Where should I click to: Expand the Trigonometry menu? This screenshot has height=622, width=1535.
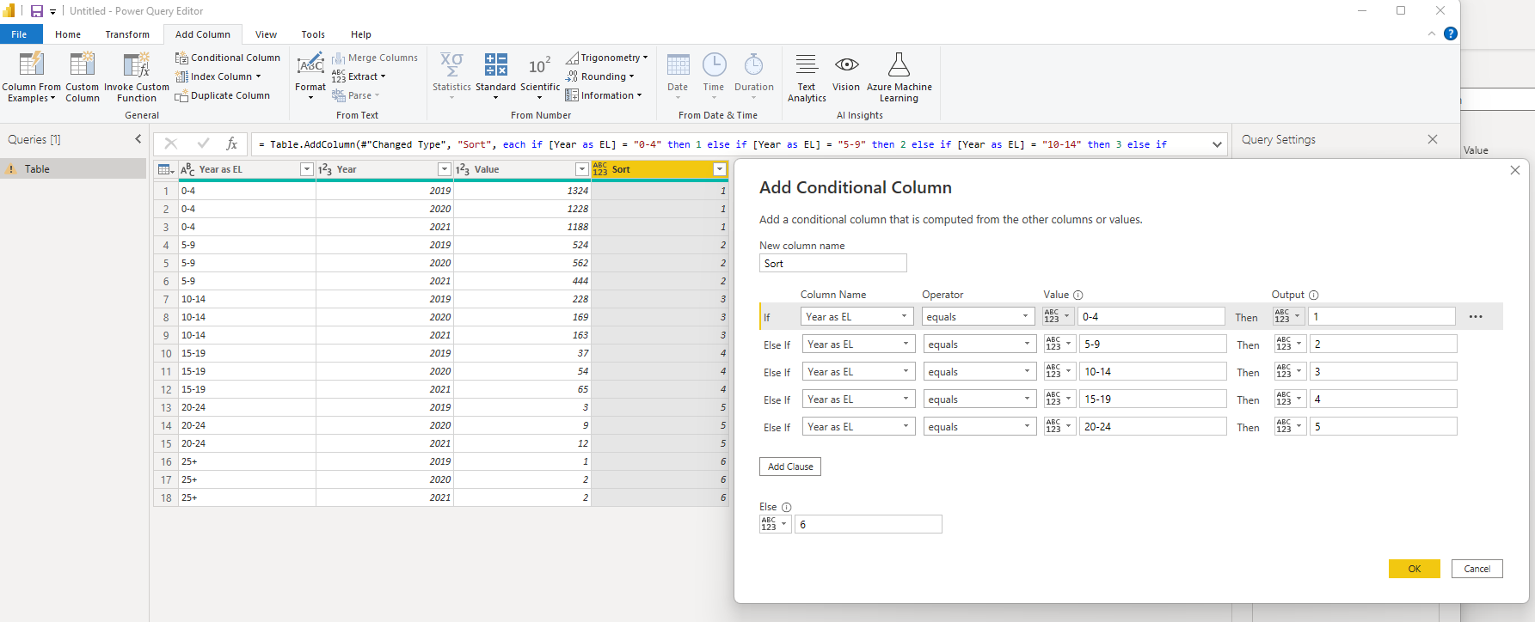tap(606, 58)
